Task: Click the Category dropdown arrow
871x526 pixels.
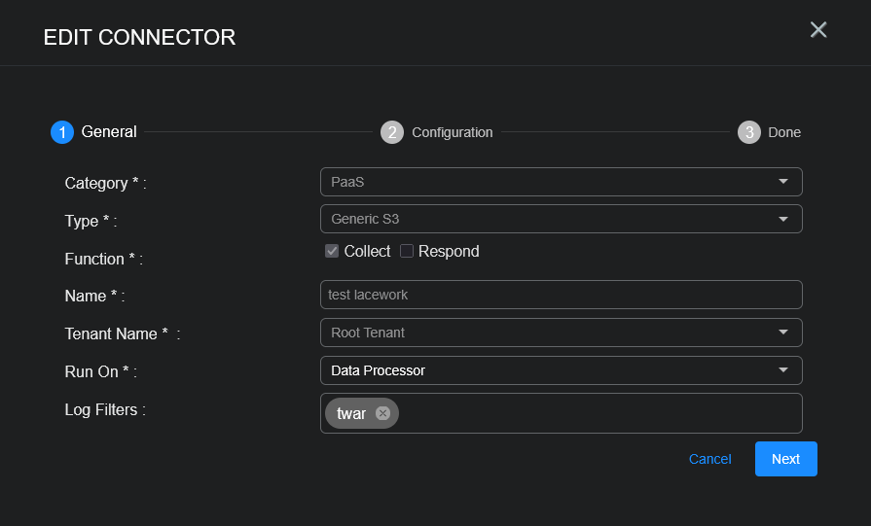Action: click(783, 182)
